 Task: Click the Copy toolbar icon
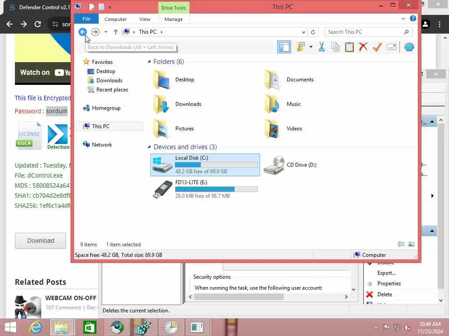click(x=335, y=47)
